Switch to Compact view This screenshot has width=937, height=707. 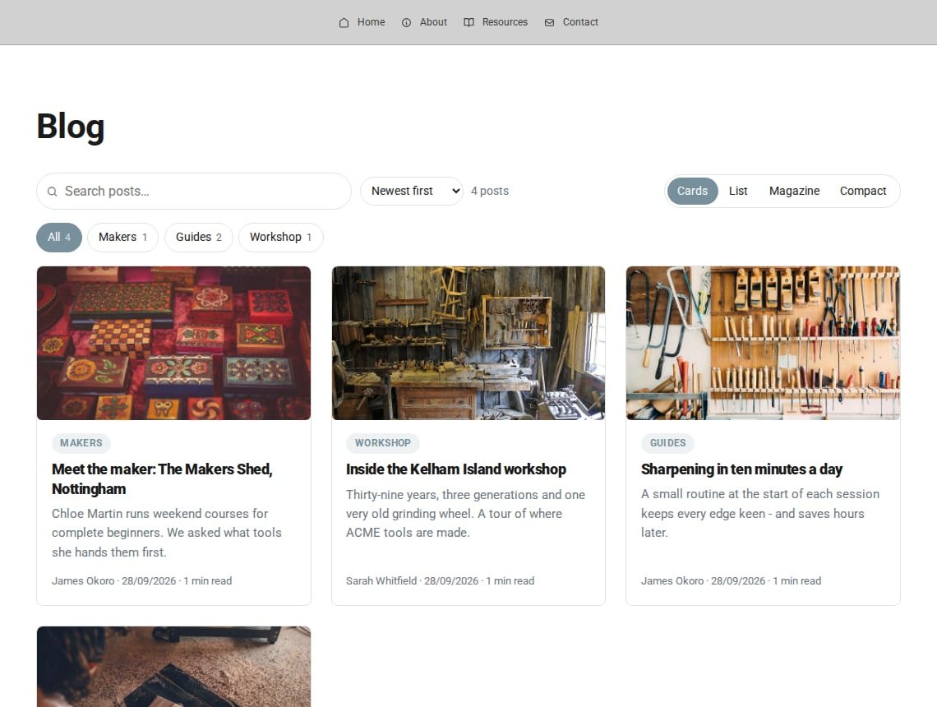pyautogui.click(x=863, y=192)
